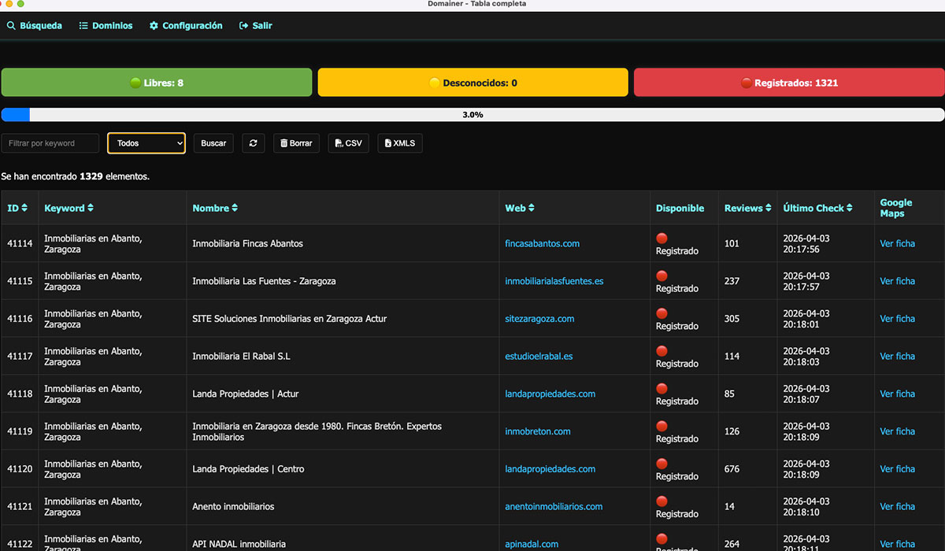Viewport: 945px width, 551px height.
Task: Select the name Anento inmobiliarios
Action: [233, 506]
